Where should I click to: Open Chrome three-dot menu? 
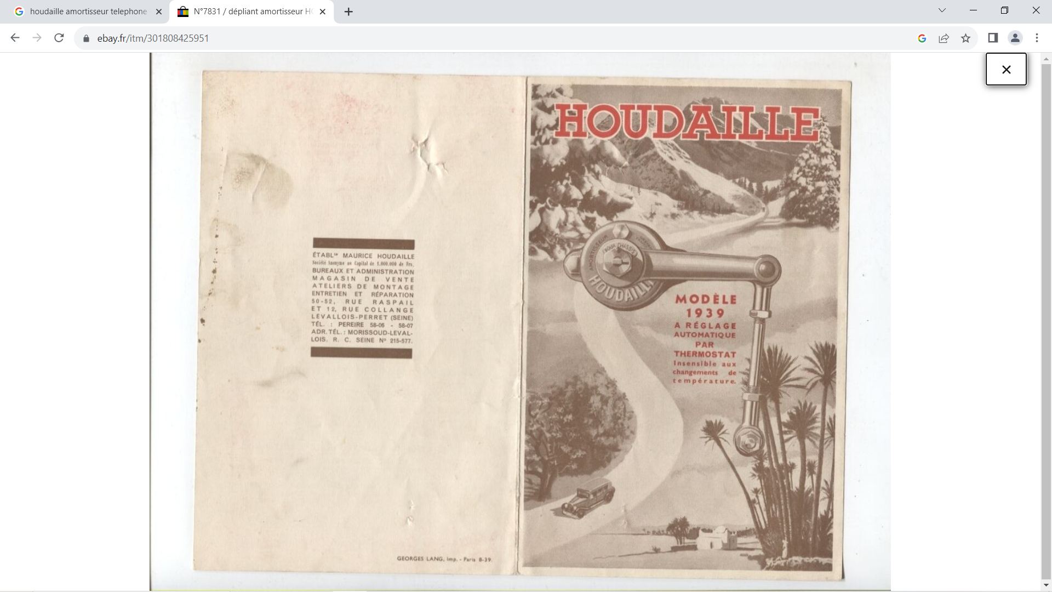1037,38
